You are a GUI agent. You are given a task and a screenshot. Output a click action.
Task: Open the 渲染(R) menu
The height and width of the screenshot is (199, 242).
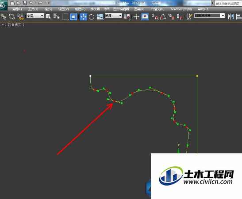pos(139,9)
